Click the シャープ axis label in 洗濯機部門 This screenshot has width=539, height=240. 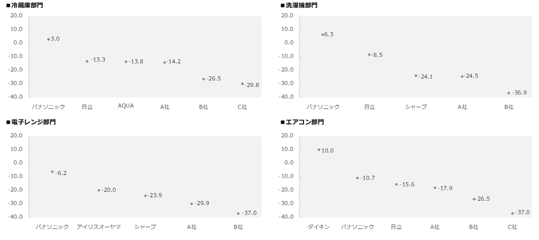[416, 107]
